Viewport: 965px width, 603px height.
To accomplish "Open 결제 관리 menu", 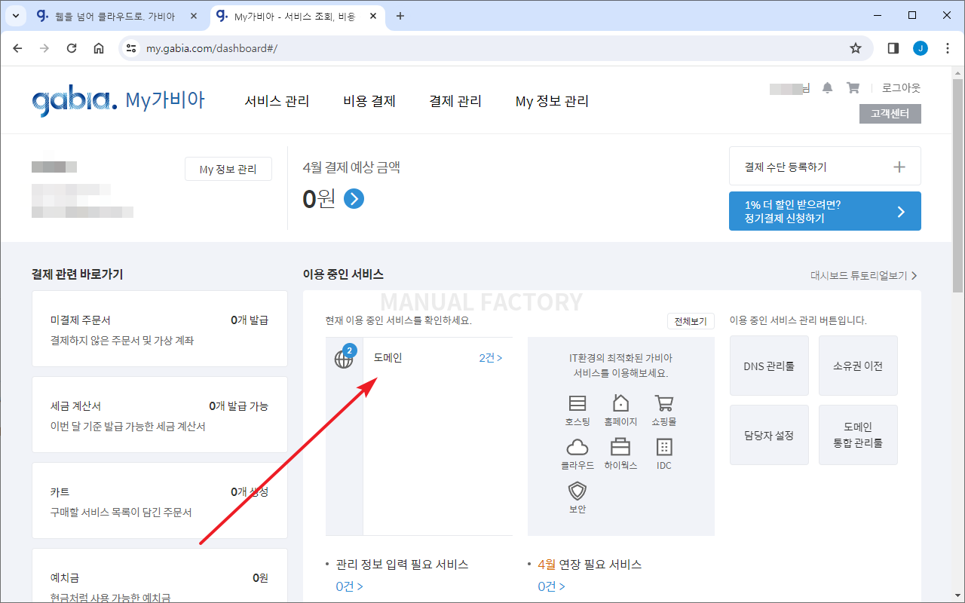I will pyautogui.click(x=455, y=101).
